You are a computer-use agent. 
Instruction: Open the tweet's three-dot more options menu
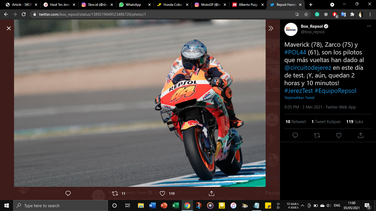(369, 26)
